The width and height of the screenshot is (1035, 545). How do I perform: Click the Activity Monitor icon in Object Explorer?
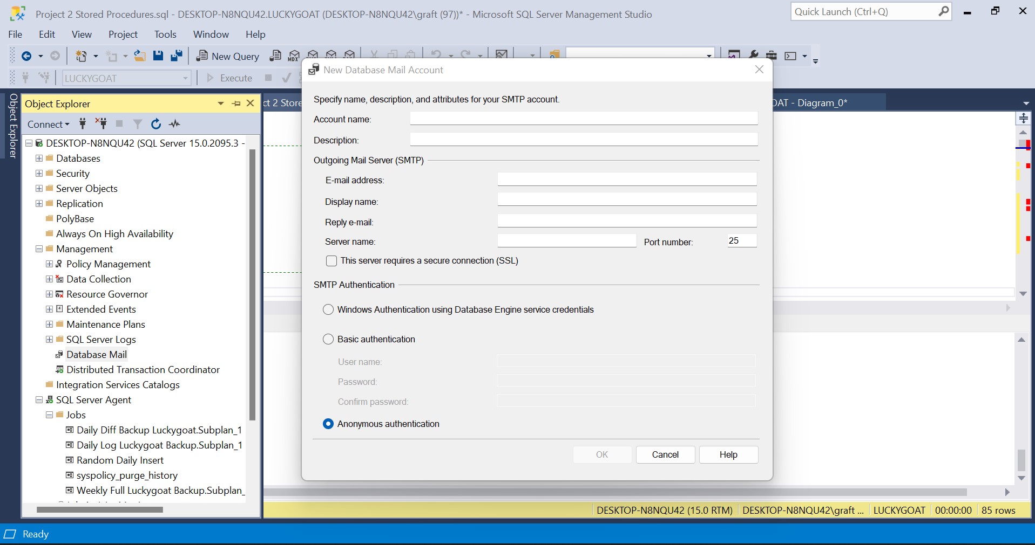(x=174, y=124)
